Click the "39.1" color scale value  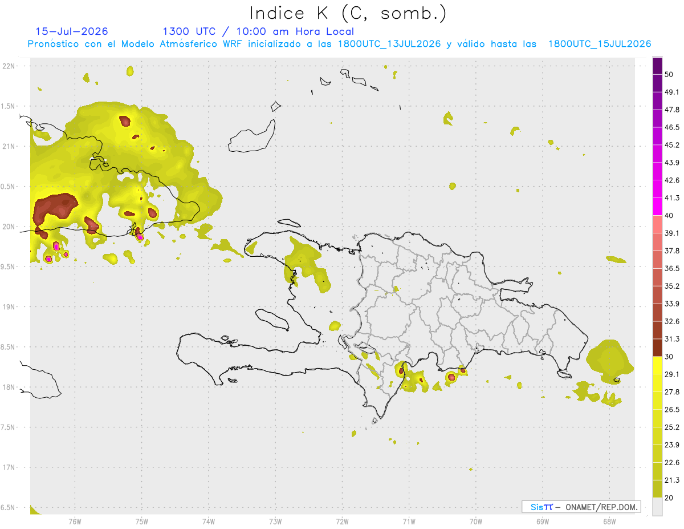(x=672, y=233)
